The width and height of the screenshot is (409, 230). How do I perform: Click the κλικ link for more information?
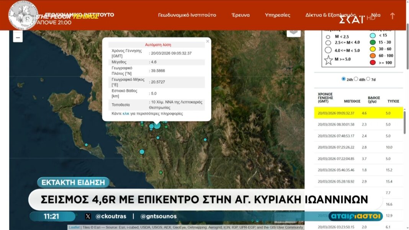click(x=126, y=114)
